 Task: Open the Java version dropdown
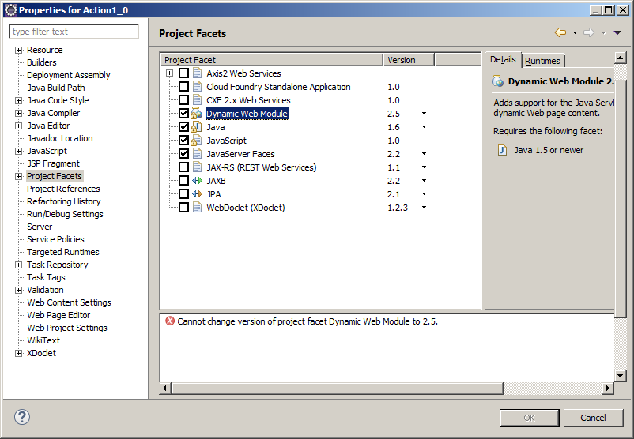pos(424,127)
